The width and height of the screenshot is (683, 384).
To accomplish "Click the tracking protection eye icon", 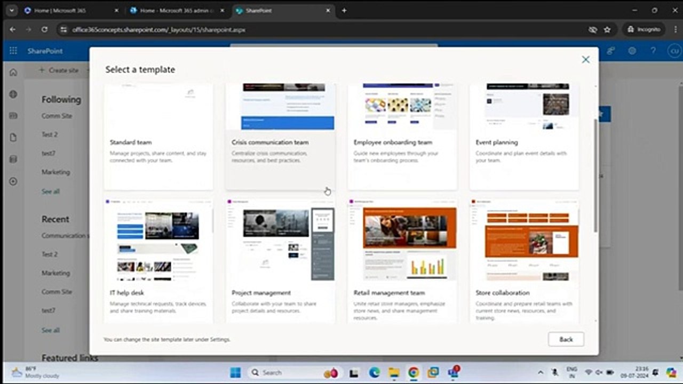I will 593,30.
